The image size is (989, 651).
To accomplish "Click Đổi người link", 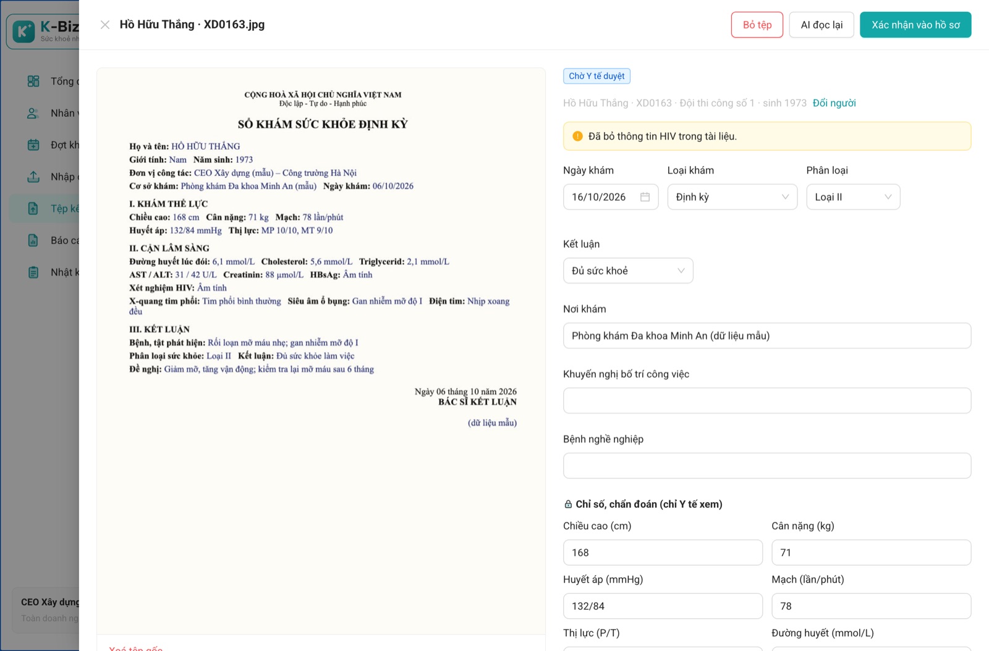I will click(834, 103).
